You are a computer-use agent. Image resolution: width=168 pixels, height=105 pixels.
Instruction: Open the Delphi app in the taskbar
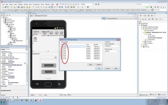click(40, 100)
